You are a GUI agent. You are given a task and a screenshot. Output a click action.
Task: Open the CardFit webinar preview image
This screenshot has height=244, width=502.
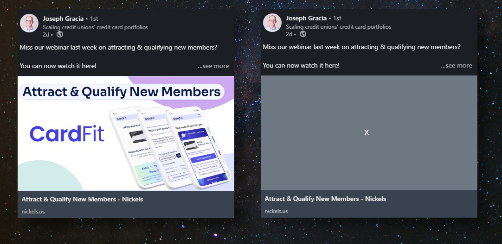tap(126, 133)
